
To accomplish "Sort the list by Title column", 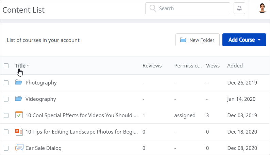I will (x=20, y=65).
